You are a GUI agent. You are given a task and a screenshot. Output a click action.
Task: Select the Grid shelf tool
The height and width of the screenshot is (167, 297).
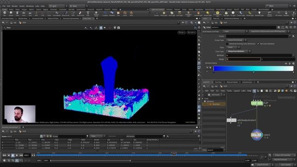point(30,13)
